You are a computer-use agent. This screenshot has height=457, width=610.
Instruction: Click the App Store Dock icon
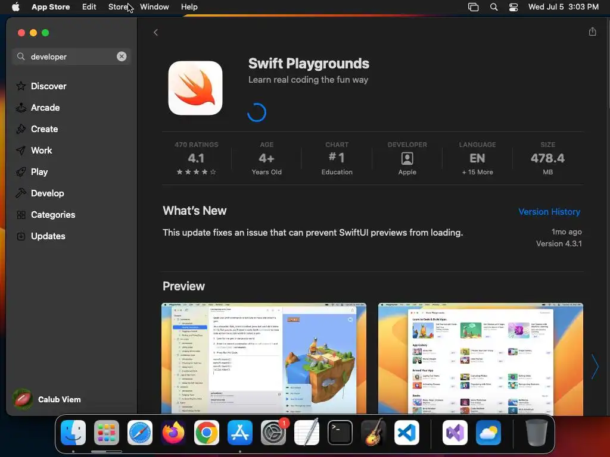click(240, 433)
